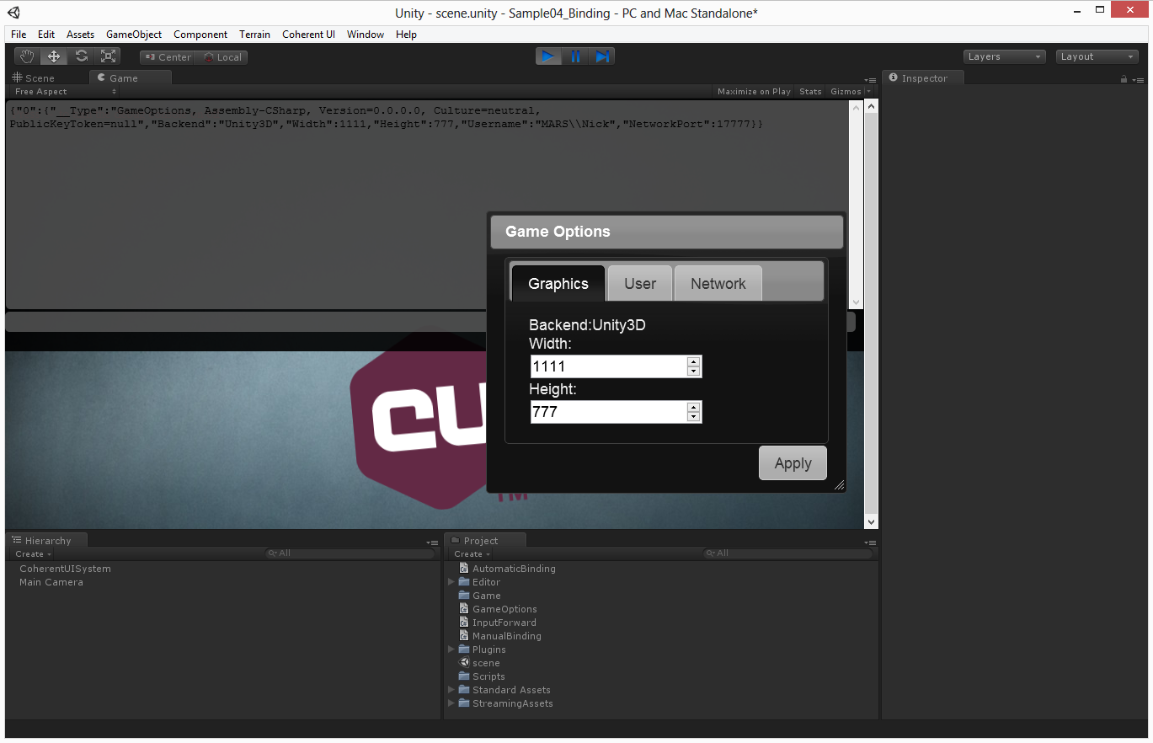
Task: Open the Window menu
Action: (366, 35)
